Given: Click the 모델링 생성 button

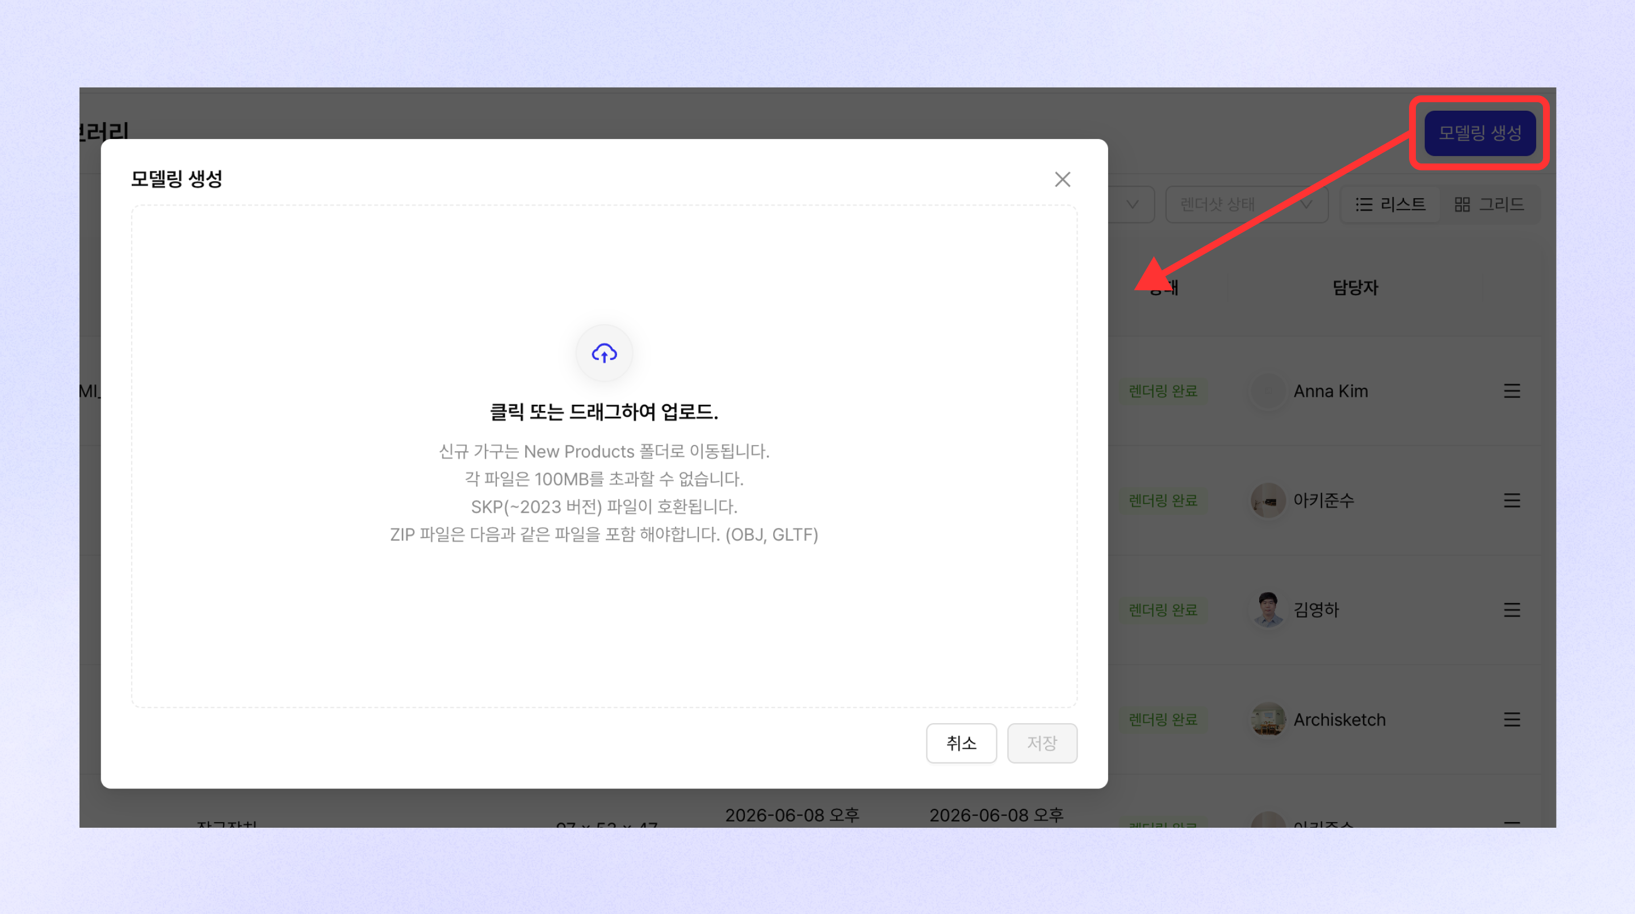Looking at the screenshot, I should tap(1479, 133).
